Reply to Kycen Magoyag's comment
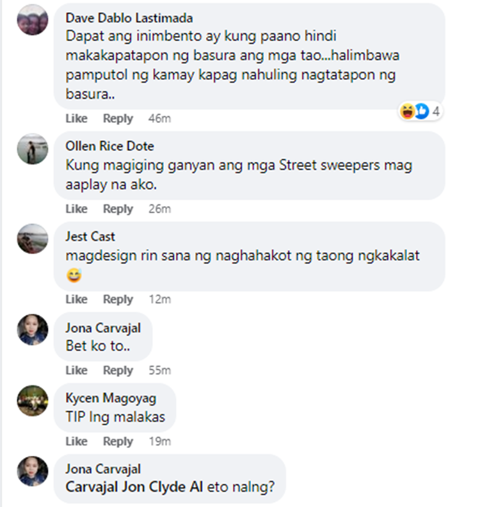 tap(118, 441)
